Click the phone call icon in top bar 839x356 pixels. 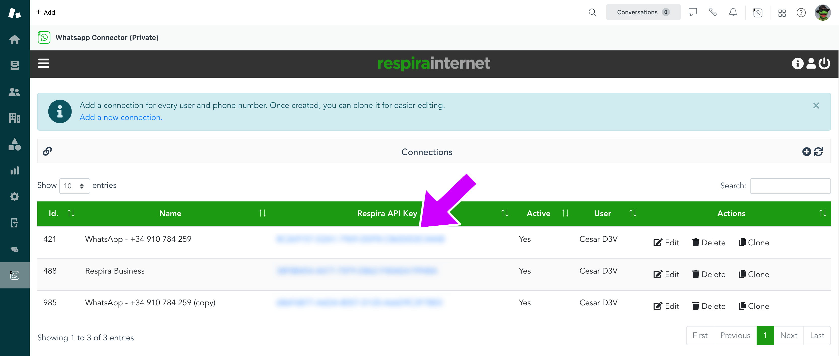[x=713, y=12]
